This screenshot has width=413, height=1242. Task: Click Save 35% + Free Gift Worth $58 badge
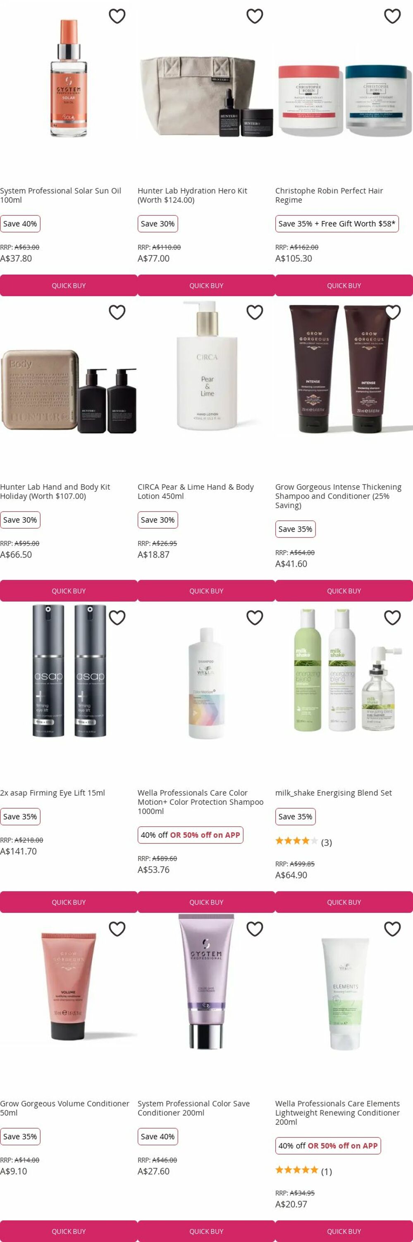point(337,224)
